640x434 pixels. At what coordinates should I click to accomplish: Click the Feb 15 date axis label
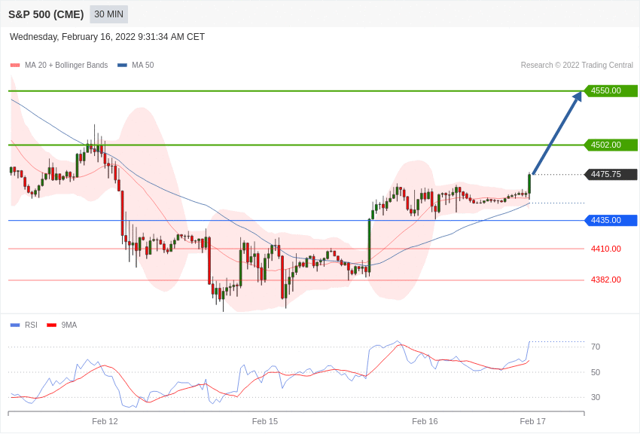pos(265,421)
